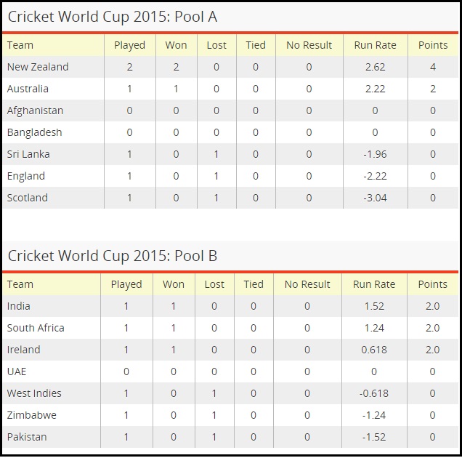The width and height of the screenshot is (462, 458).
Task: Select Afghanistan team name
Action: tap(35, 111)
